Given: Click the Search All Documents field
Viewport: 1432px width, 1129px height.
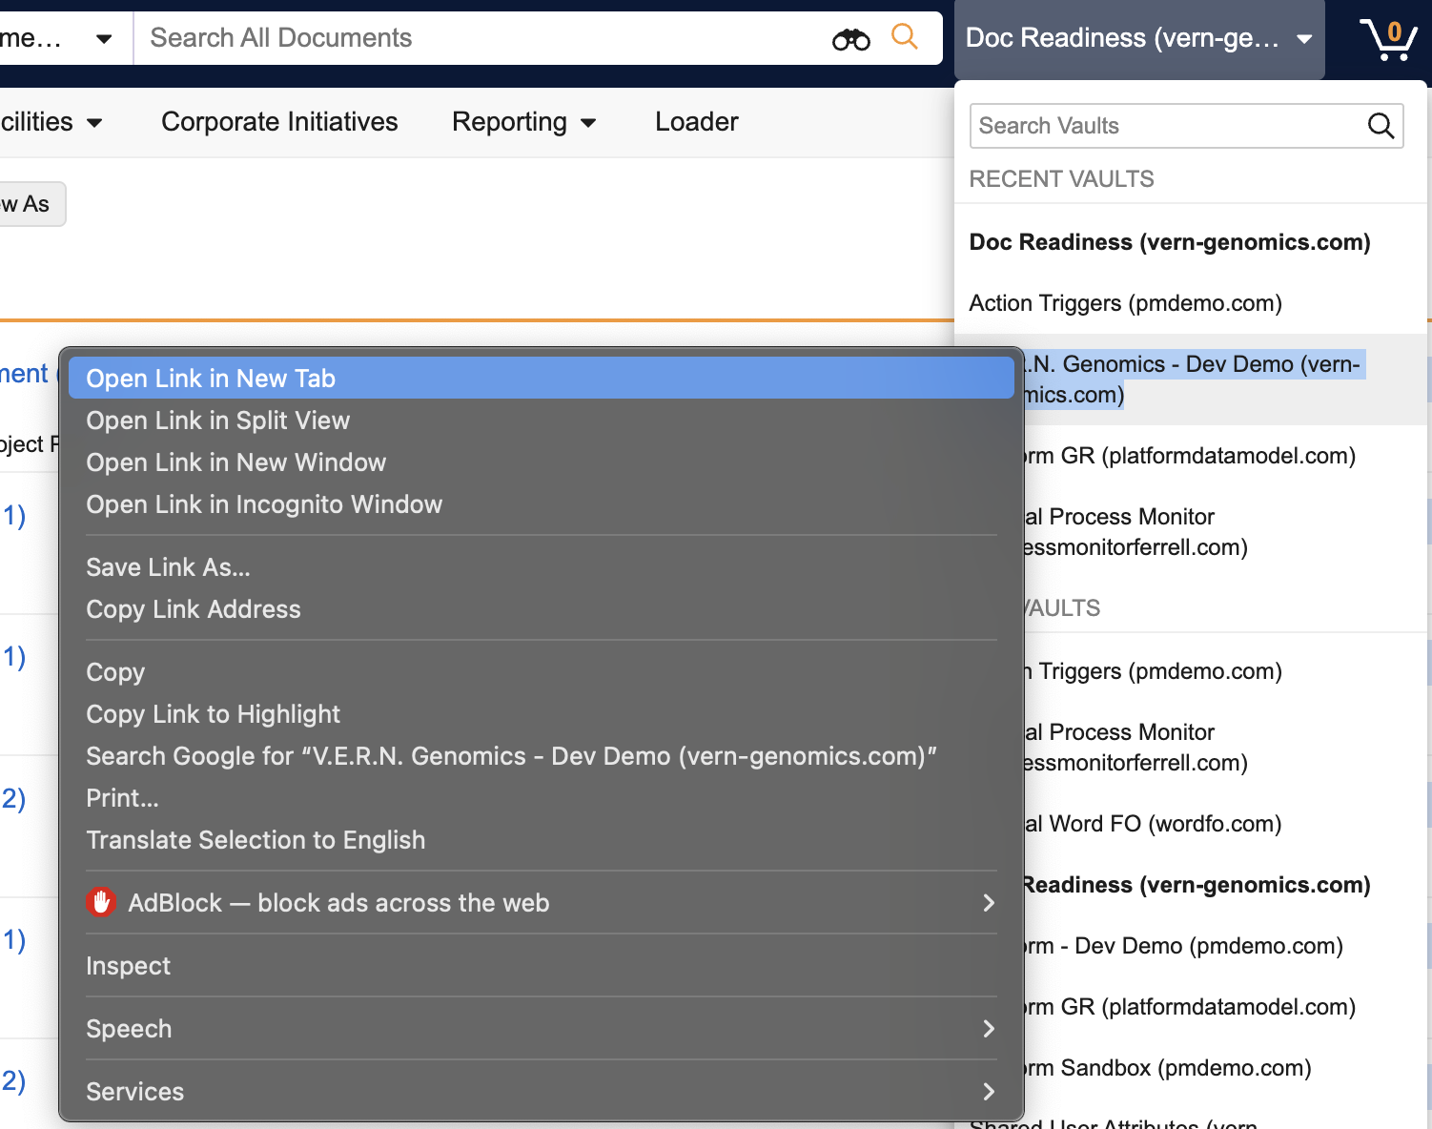Looking at the screenshot, I should point(477,38).
